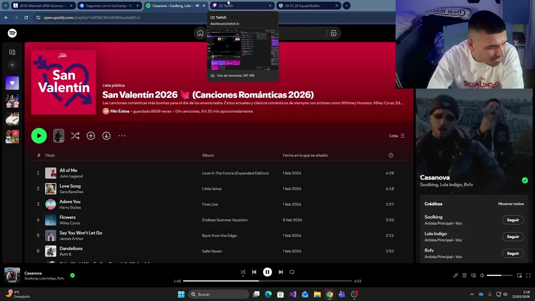Screen dimensions: 535x301
Task: Open new browser tab with plus
Action: (346, 6)
